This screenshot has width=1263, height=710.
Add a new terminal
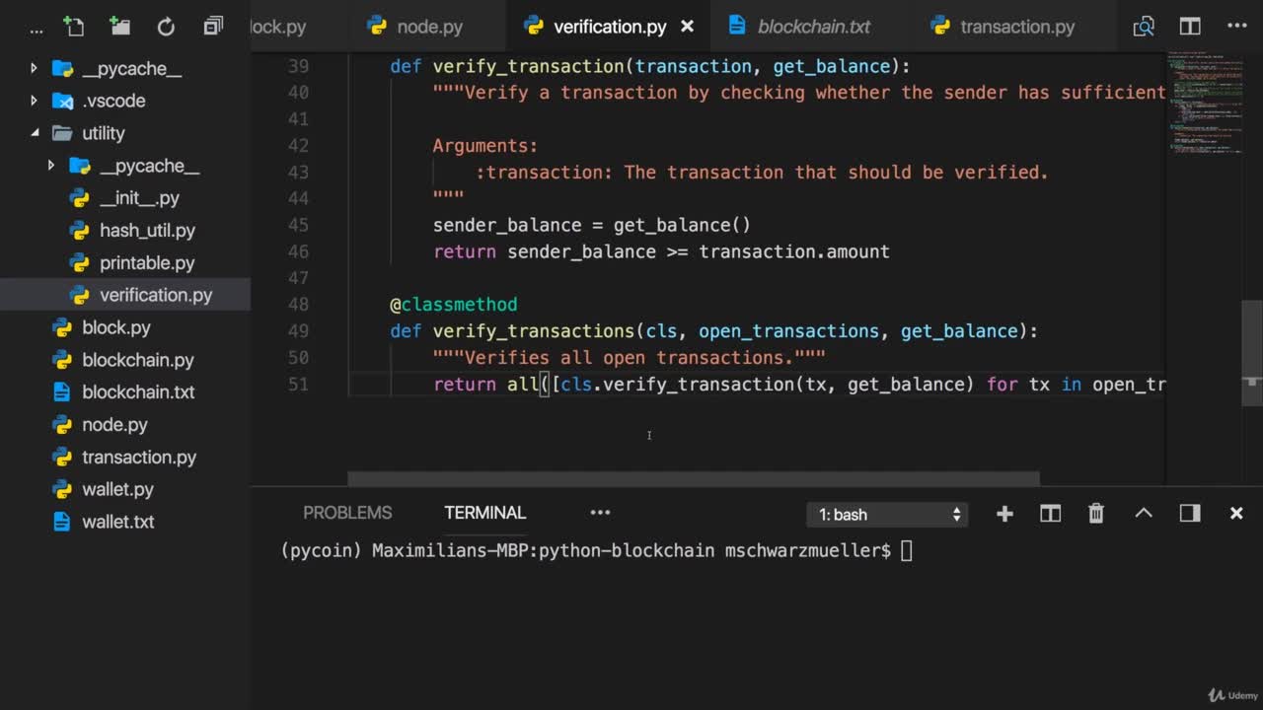(x=1004, y=513)
